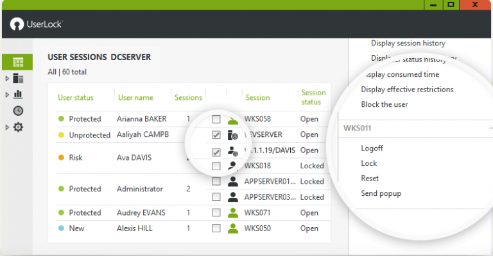Tick the checkbox for WKS071 session
This screenshot has width=493, height=256.
pos(216,212)
